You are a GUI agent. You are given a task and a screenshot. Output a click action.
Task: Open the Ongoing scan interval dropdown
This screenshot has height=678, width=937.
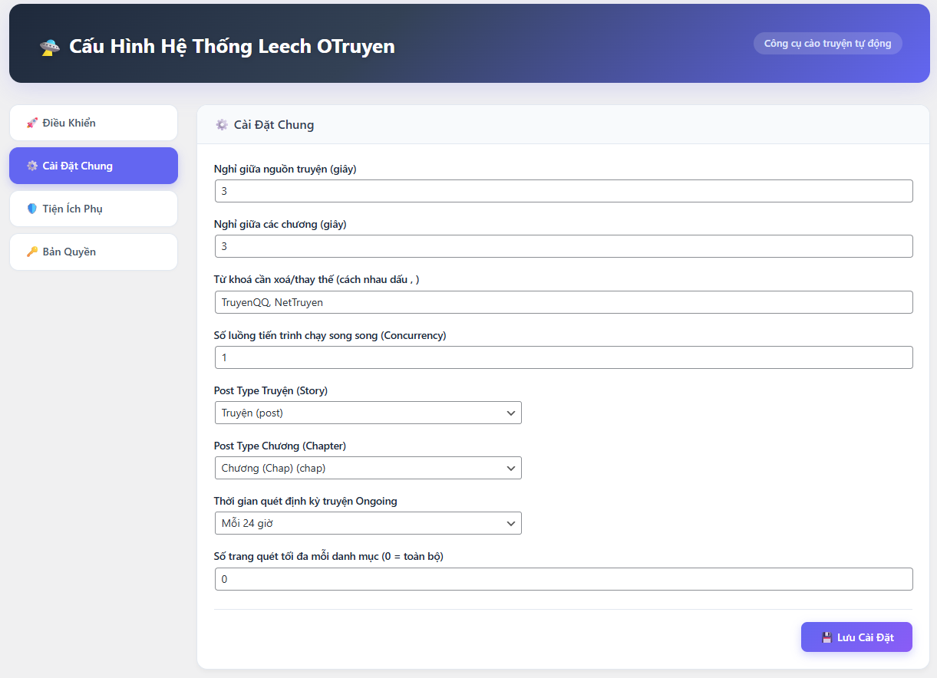tap(368, 523)
